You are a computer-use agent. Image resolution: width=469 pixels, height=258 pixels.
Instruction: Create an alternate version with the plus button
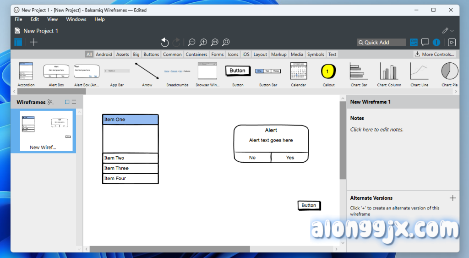click(453, 198)
